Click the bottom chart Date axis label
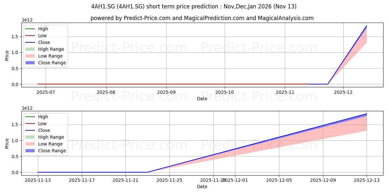This screenshot has width=388, height=194. 202,187
